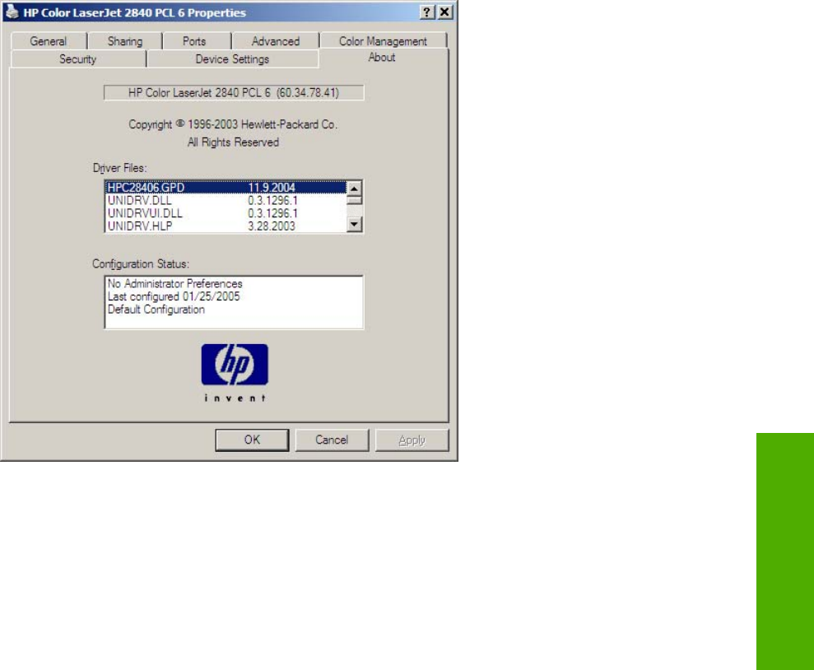Viewport: 814px width, 670px height.
Task: Click 'Last configured 01/25/2005' line
Action: click(174, 297)
